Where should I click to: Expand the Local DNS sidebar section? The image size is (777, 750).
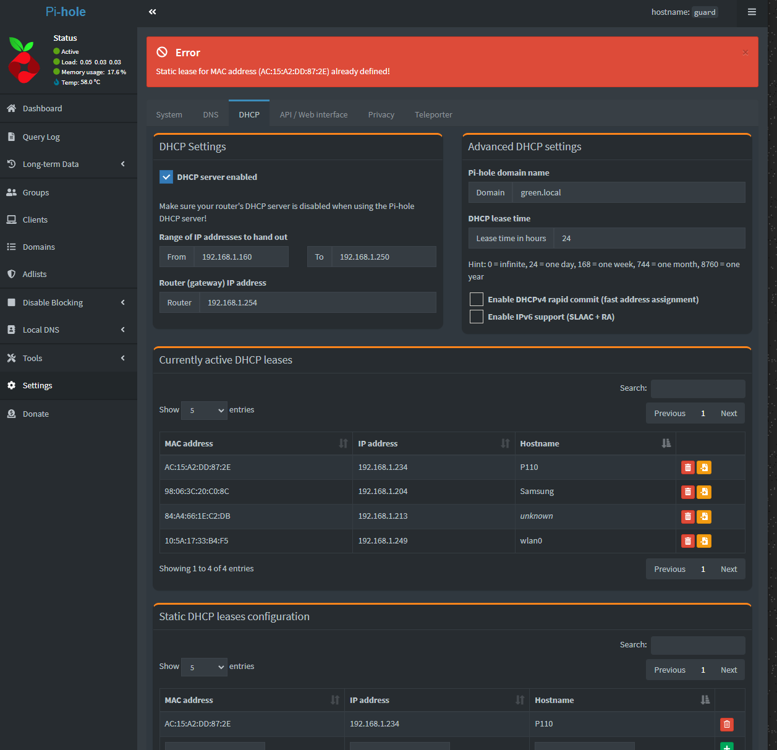68,330
